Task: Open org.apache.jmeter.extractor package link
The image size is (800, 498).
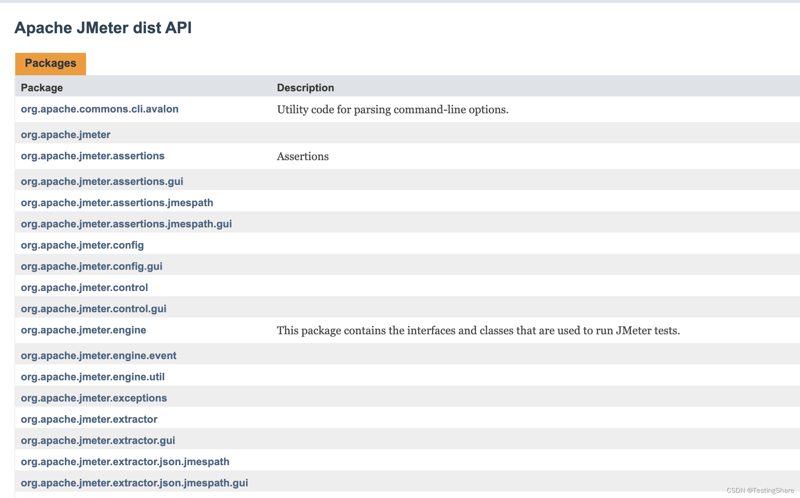Action: point(89,419)
